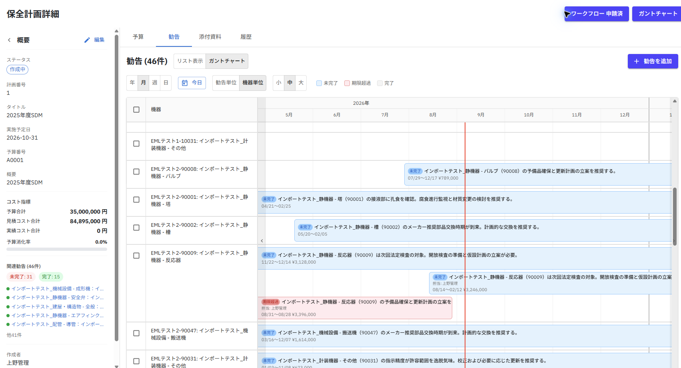Check the EMLテスト2-90047 搬送機 row checkbox
The width and height of the screenshot is (681, 368).
(x=136, y=333)
